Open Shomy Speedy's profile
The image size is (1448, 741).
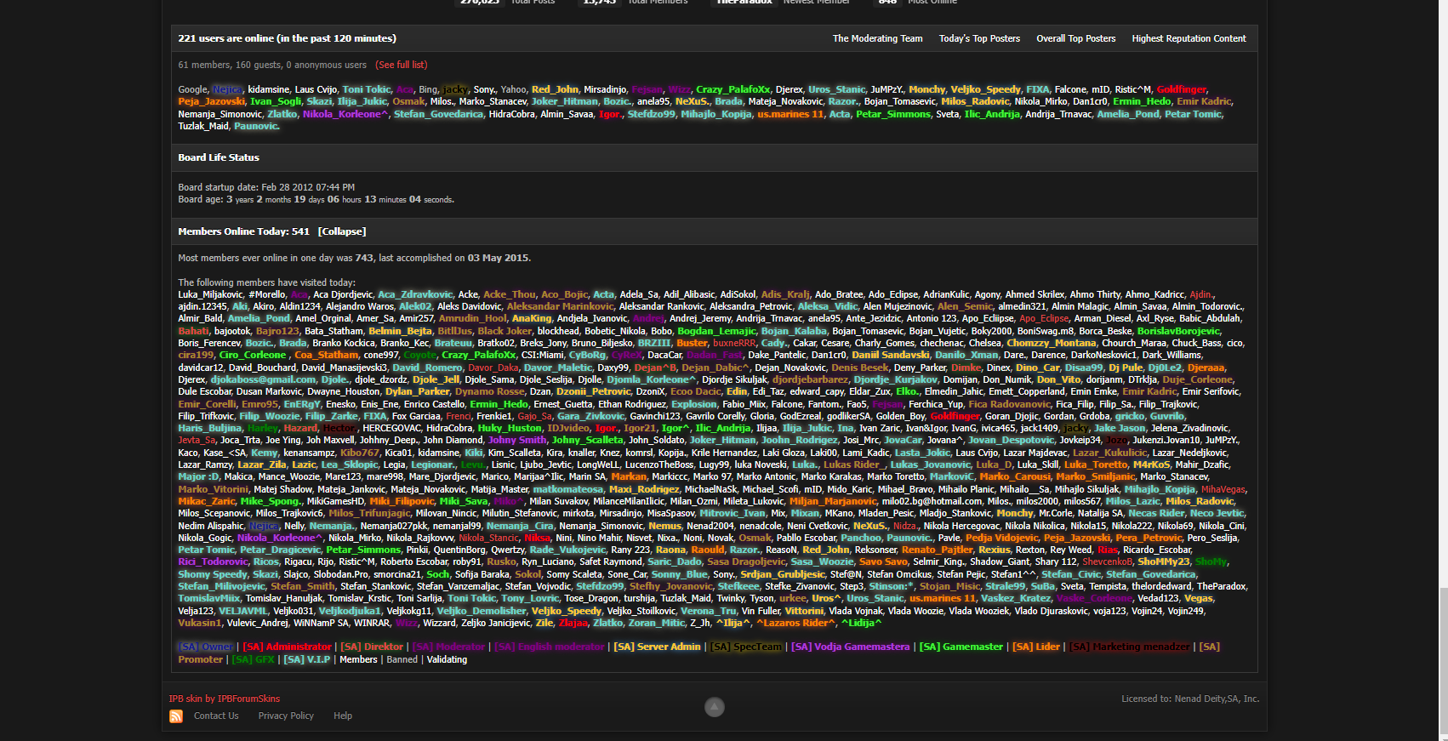[x=212, y=574]
